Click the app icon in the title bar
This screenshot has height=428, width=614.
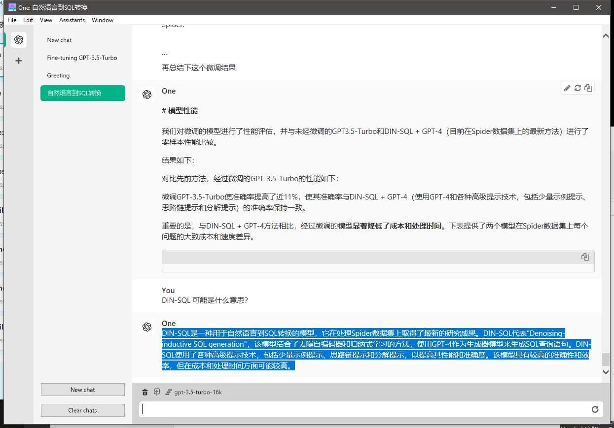(x=12, y=7)
